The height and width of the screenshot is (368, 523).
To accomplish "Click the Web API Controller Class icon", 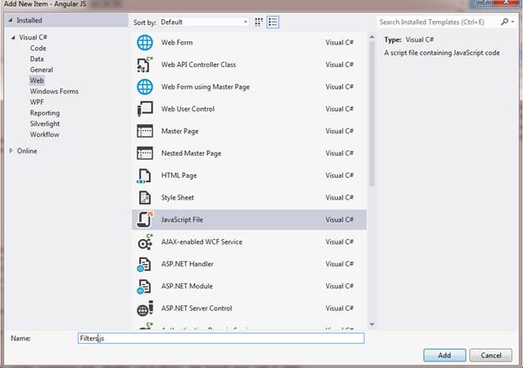I will point(145,65).
